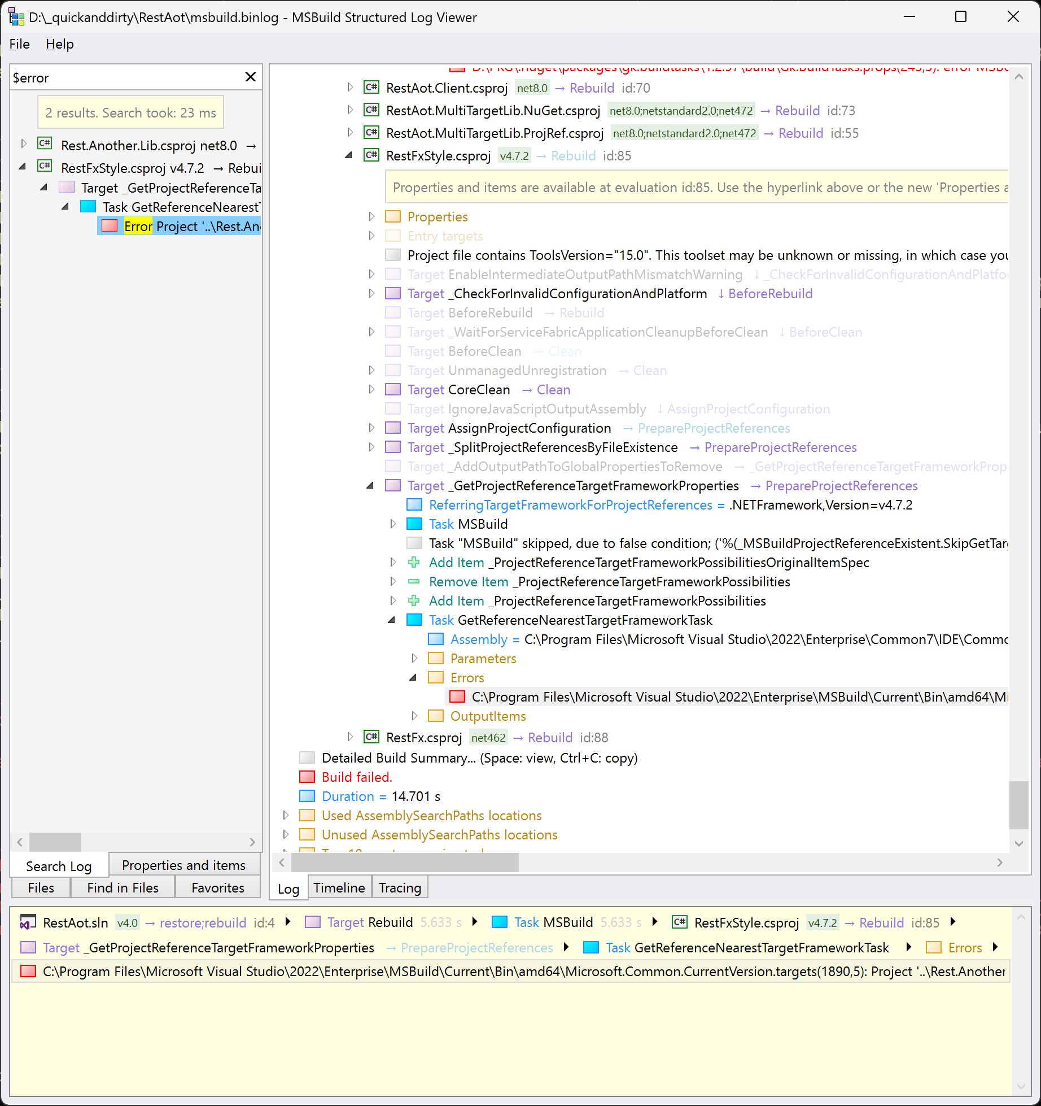Screen dimensions: 1041x1106
Task: Open the Tracing tab
Action: tap(400, 887)
